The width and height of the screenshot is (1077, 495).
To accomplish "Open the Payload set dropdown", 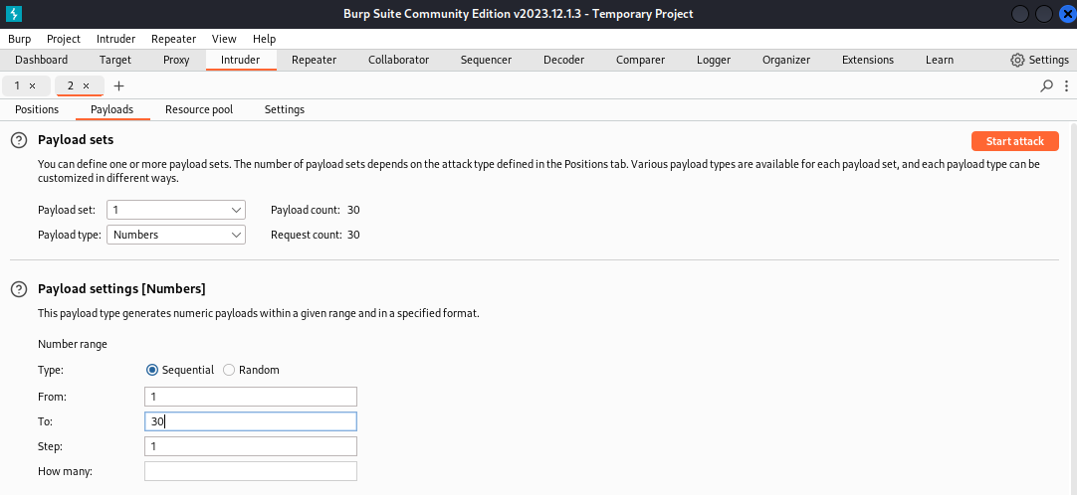I will (x=176, y=209).
